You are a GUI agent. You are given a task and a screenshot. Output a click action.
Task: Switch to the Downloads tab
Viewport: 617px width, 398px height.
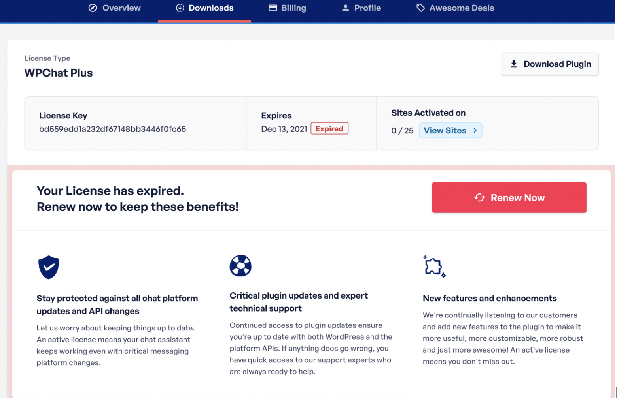(210, 8)
